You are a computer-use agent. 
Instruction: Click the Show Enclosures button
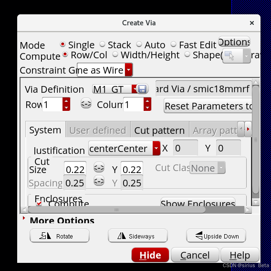point(198,202)
